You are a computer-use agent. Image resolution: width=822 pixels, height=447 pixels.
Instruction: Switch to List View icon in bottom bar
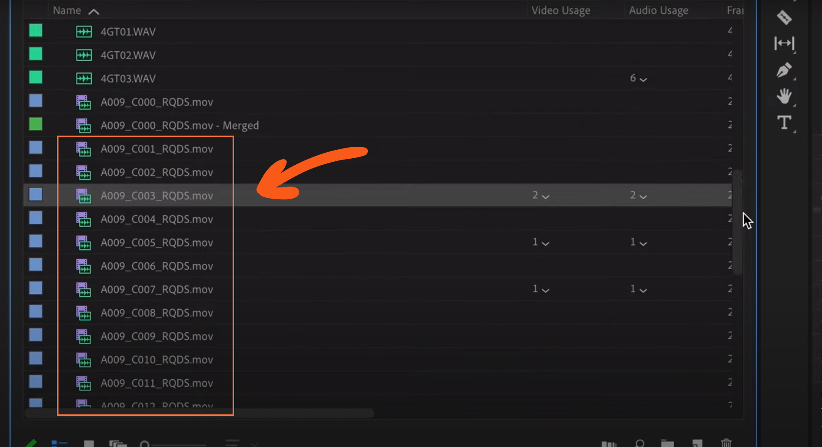click(60, 444)
